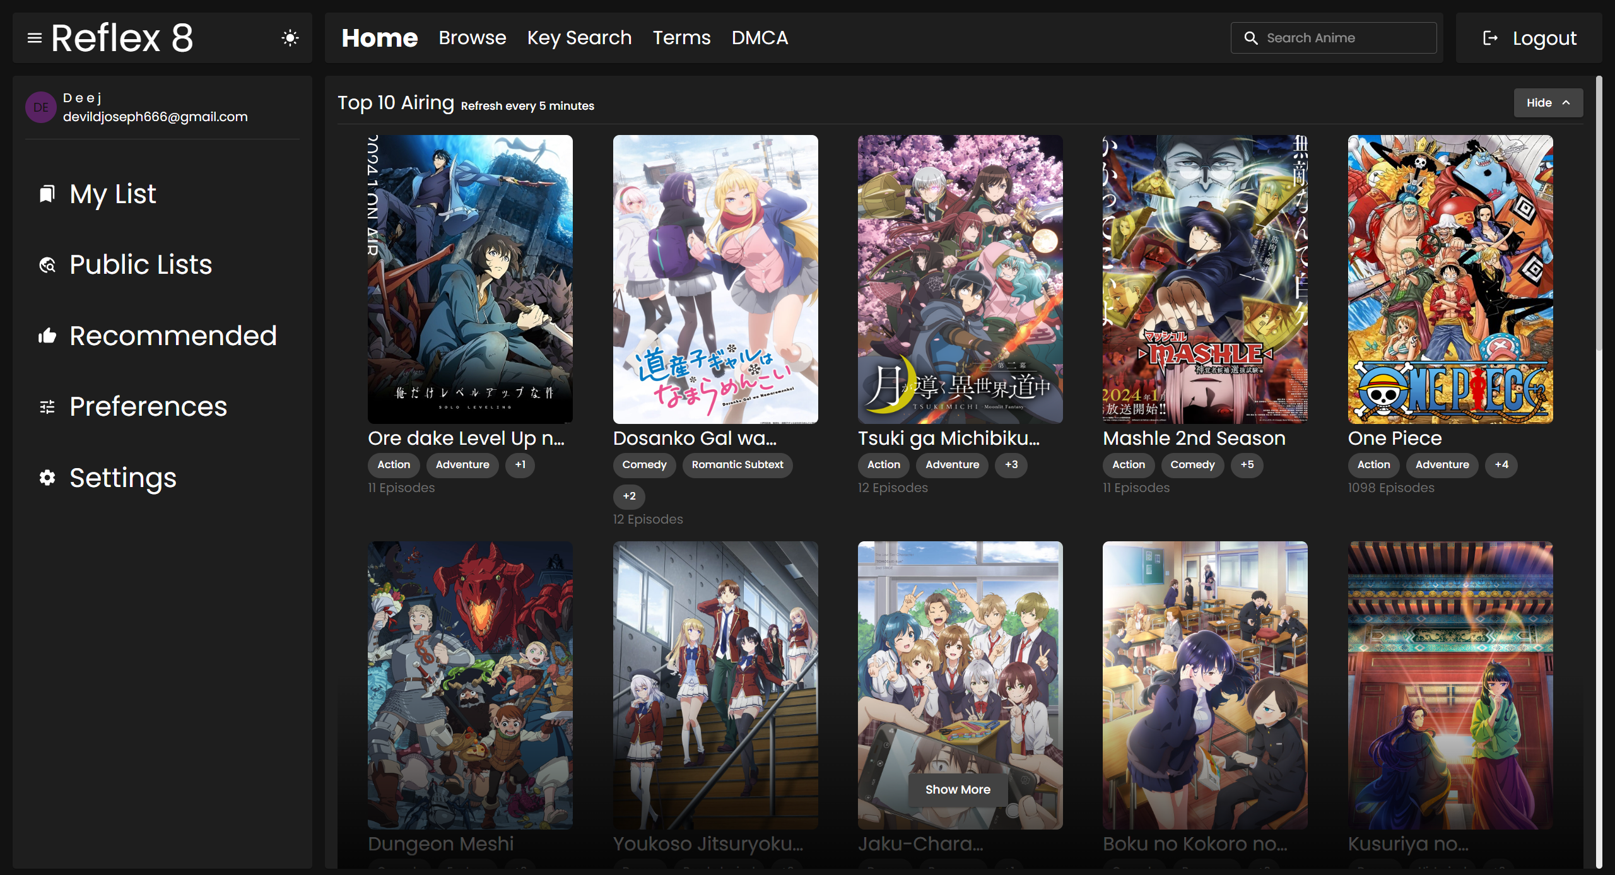Screen dimensions: 1615x875
Task: Open Boku no Kokoro poster thumbnail
Action: click(x=1205, y=685)
